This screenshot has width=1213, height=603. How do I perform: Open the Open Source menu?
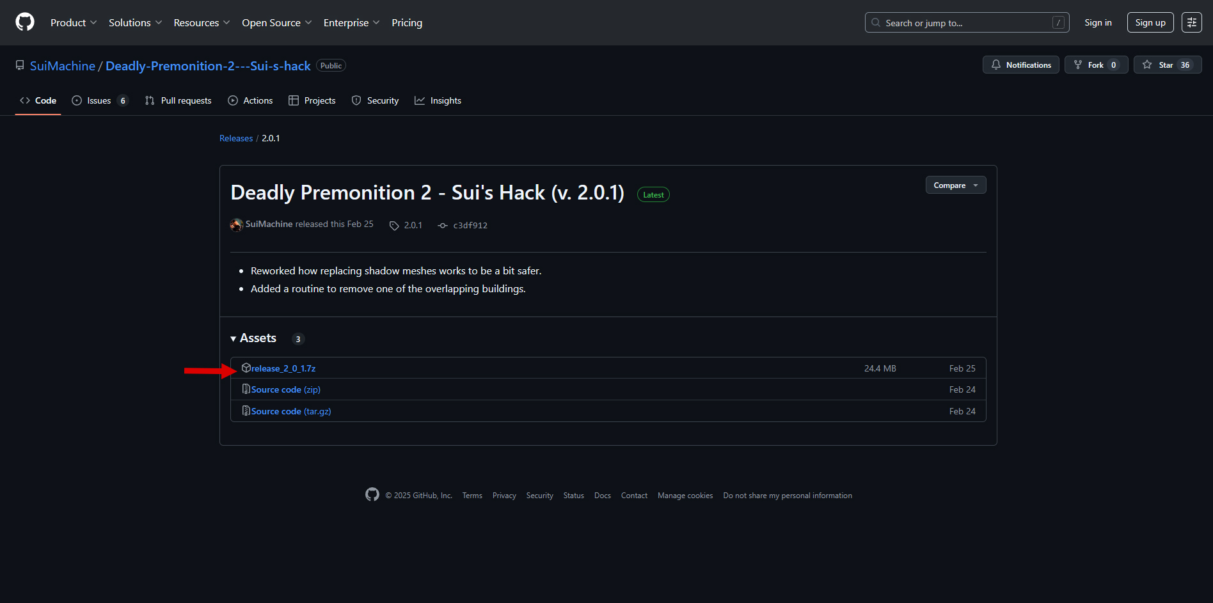tap(276, 22)
